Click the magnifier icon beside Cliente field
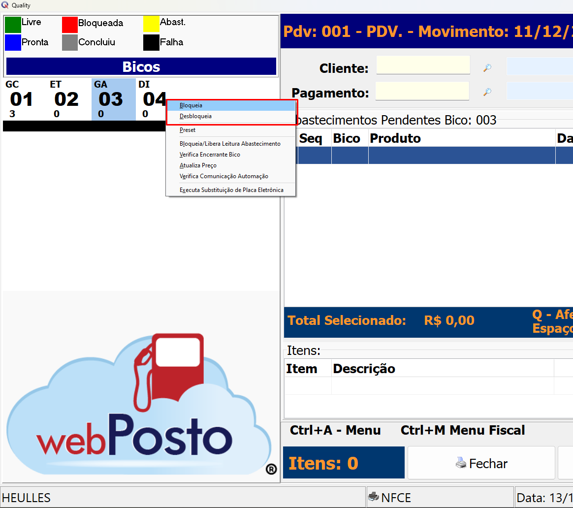This screenshot has width=573, height=508. tap(487, 67)
